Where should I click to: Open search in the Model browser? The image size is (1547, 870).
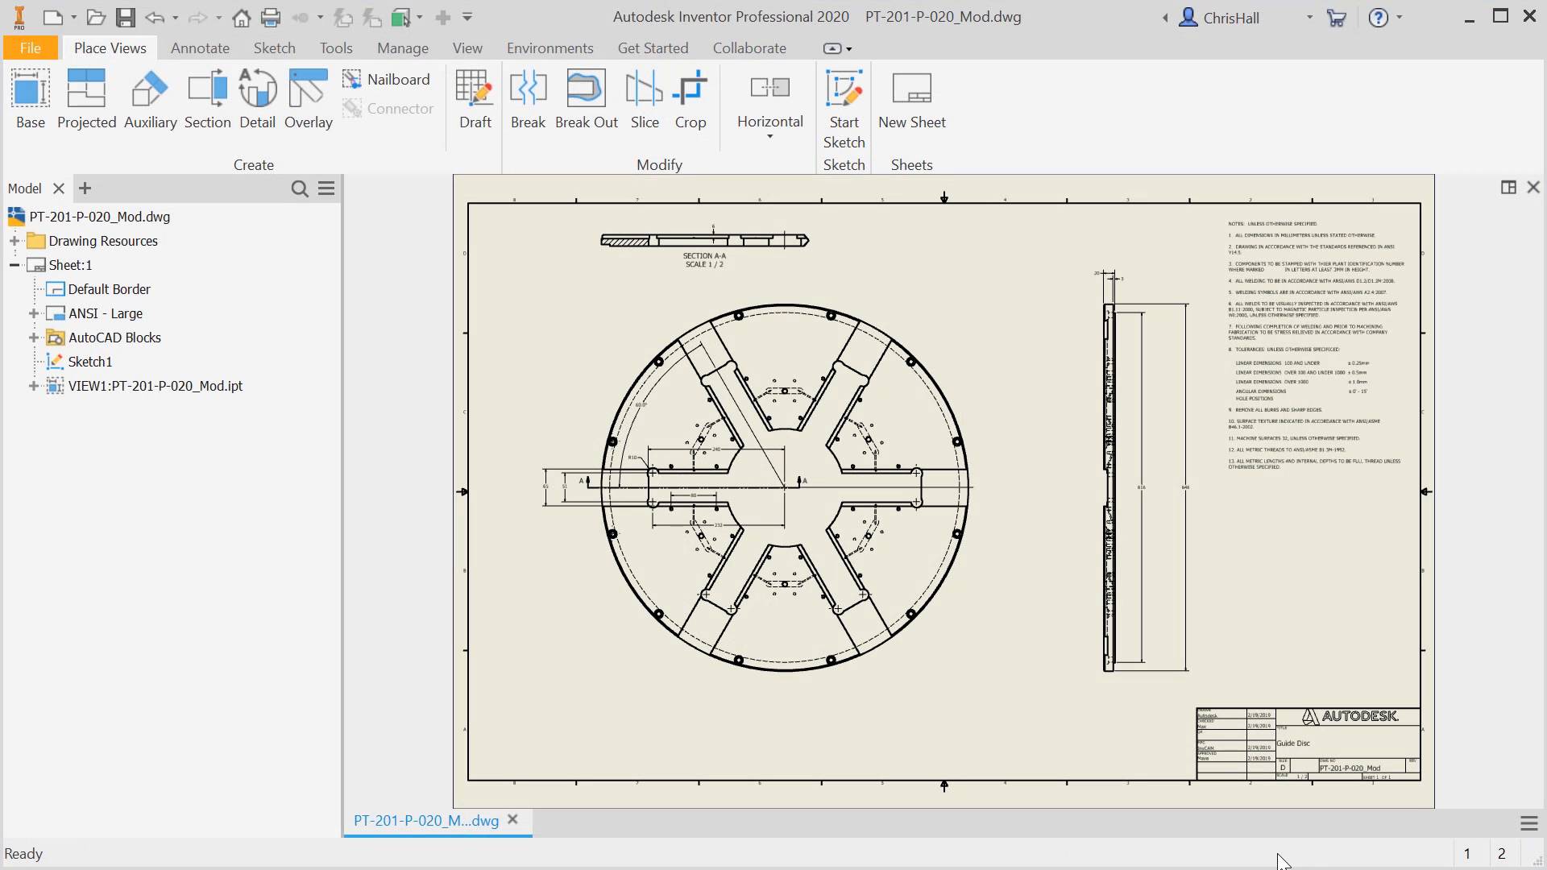click(300, 188)
